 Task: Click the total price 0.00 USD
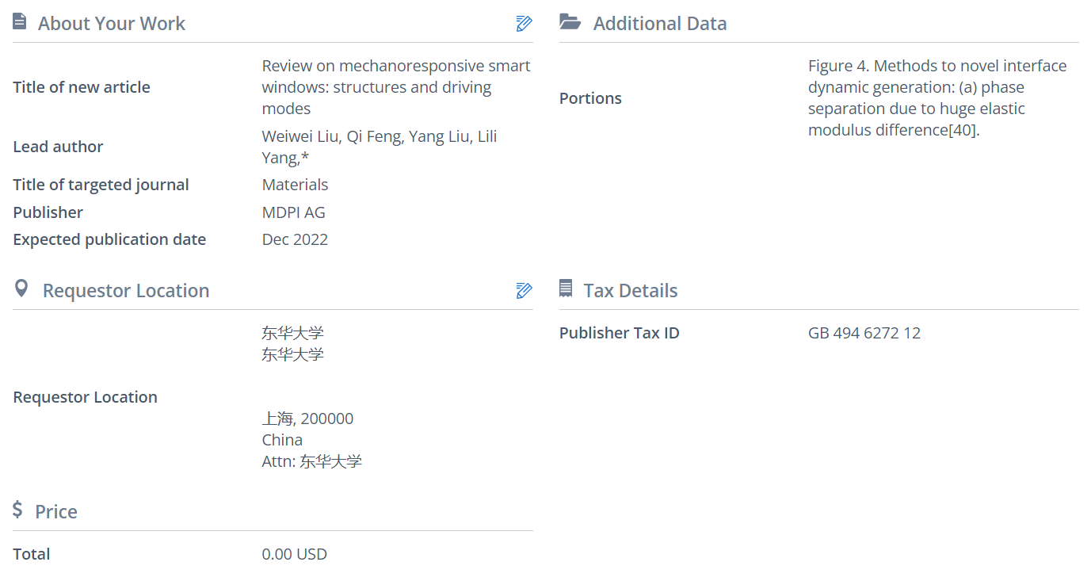294,554
